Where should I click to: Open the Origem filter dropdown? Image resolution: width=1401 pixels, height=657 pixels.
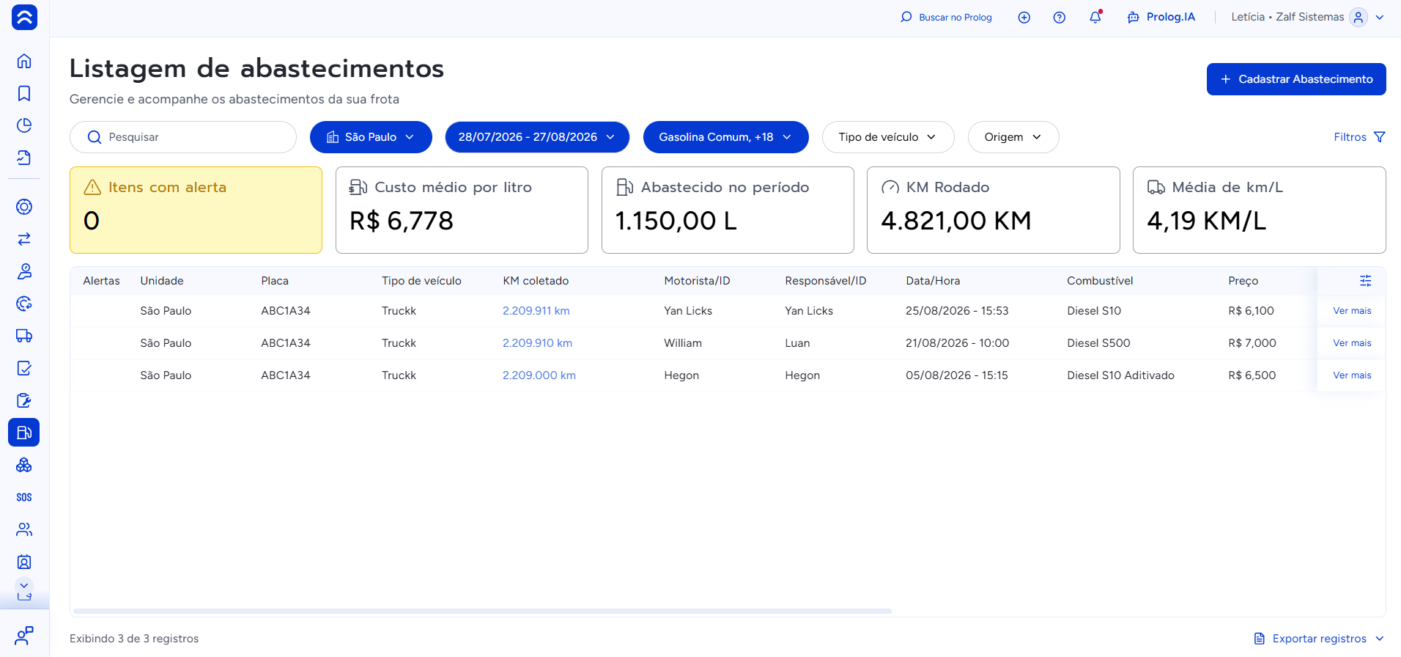[x=1013, y=137]
